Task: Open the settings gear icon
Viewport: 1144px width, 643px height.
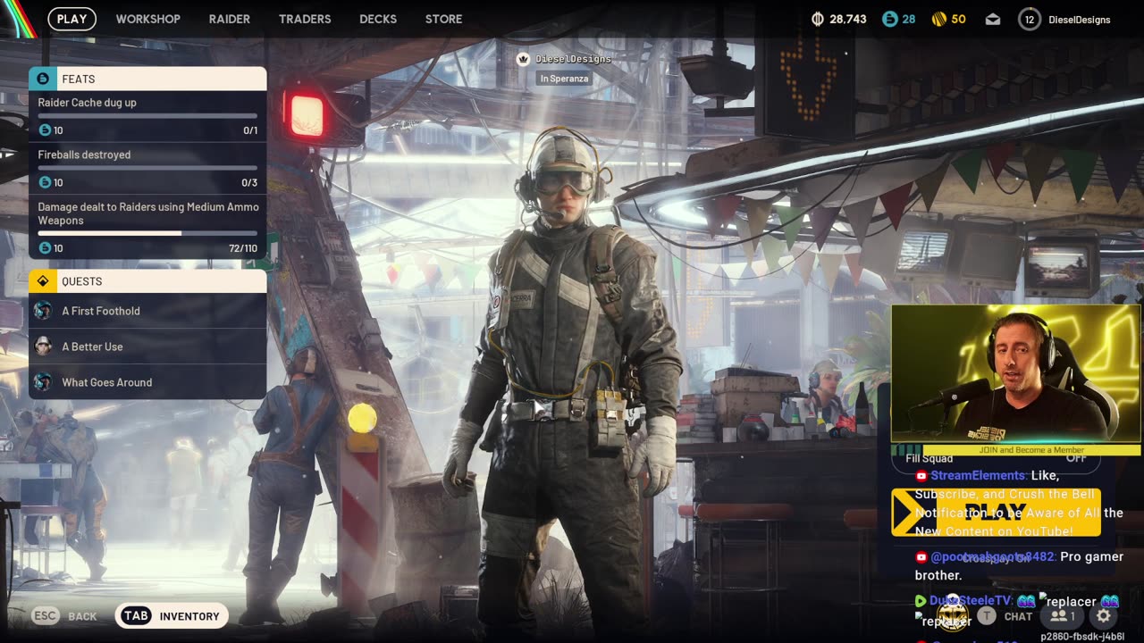Action: point(1104,616)
